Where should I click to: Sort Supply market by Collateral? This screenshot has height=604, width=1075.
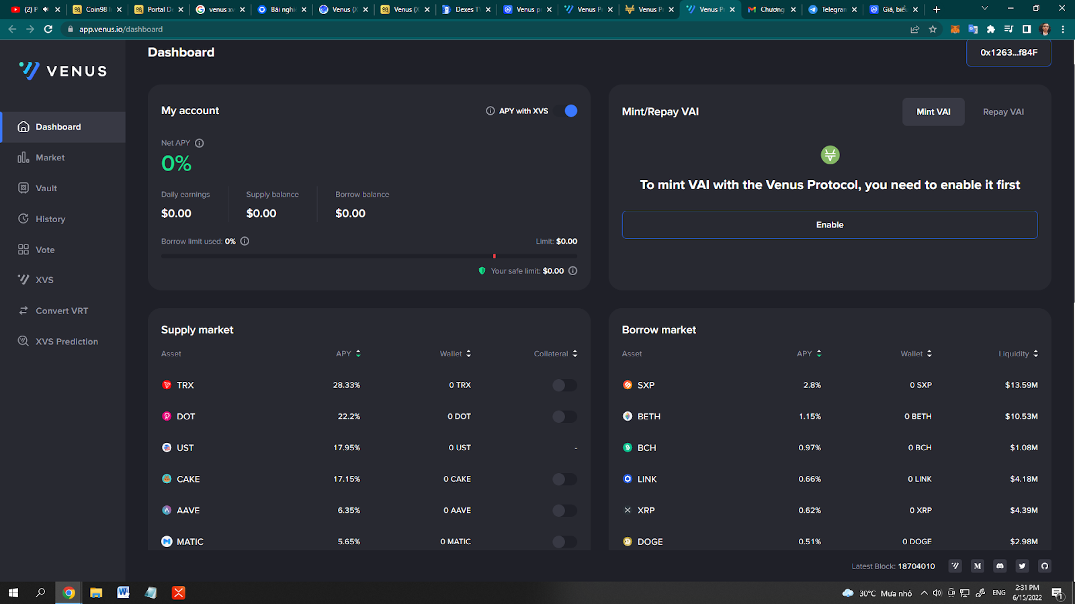[x=556, y=354]
